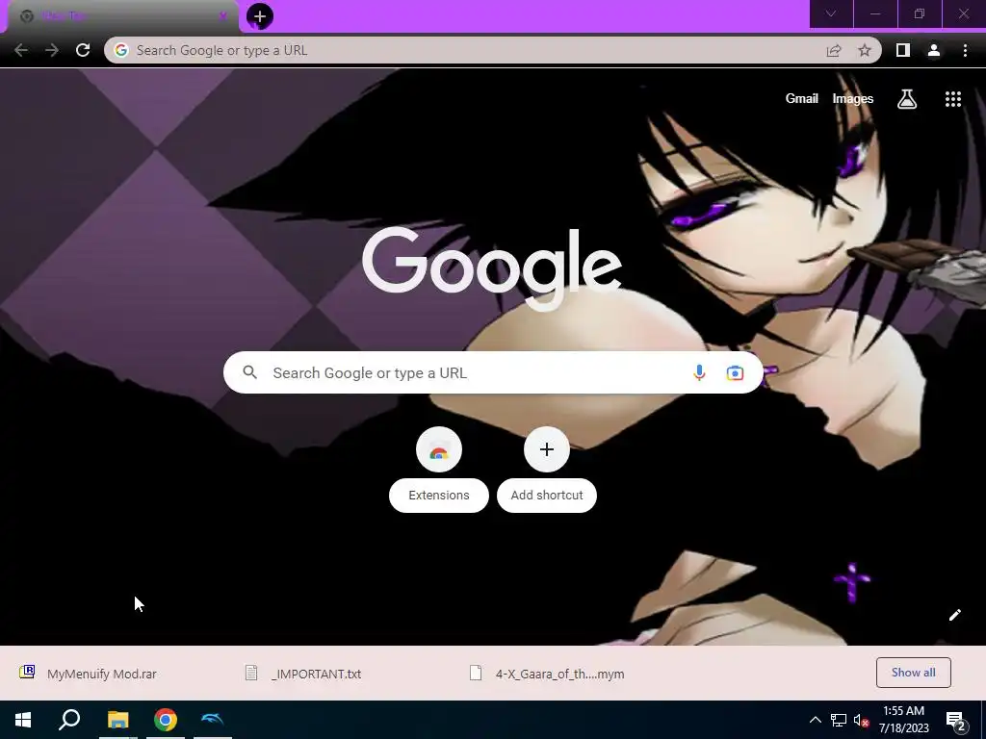Open downloaded _IMPORTANT.txt file

[303, 674]
